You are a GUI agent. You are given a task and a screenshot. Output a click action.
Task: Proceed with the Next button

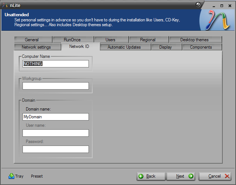[181, 176]
